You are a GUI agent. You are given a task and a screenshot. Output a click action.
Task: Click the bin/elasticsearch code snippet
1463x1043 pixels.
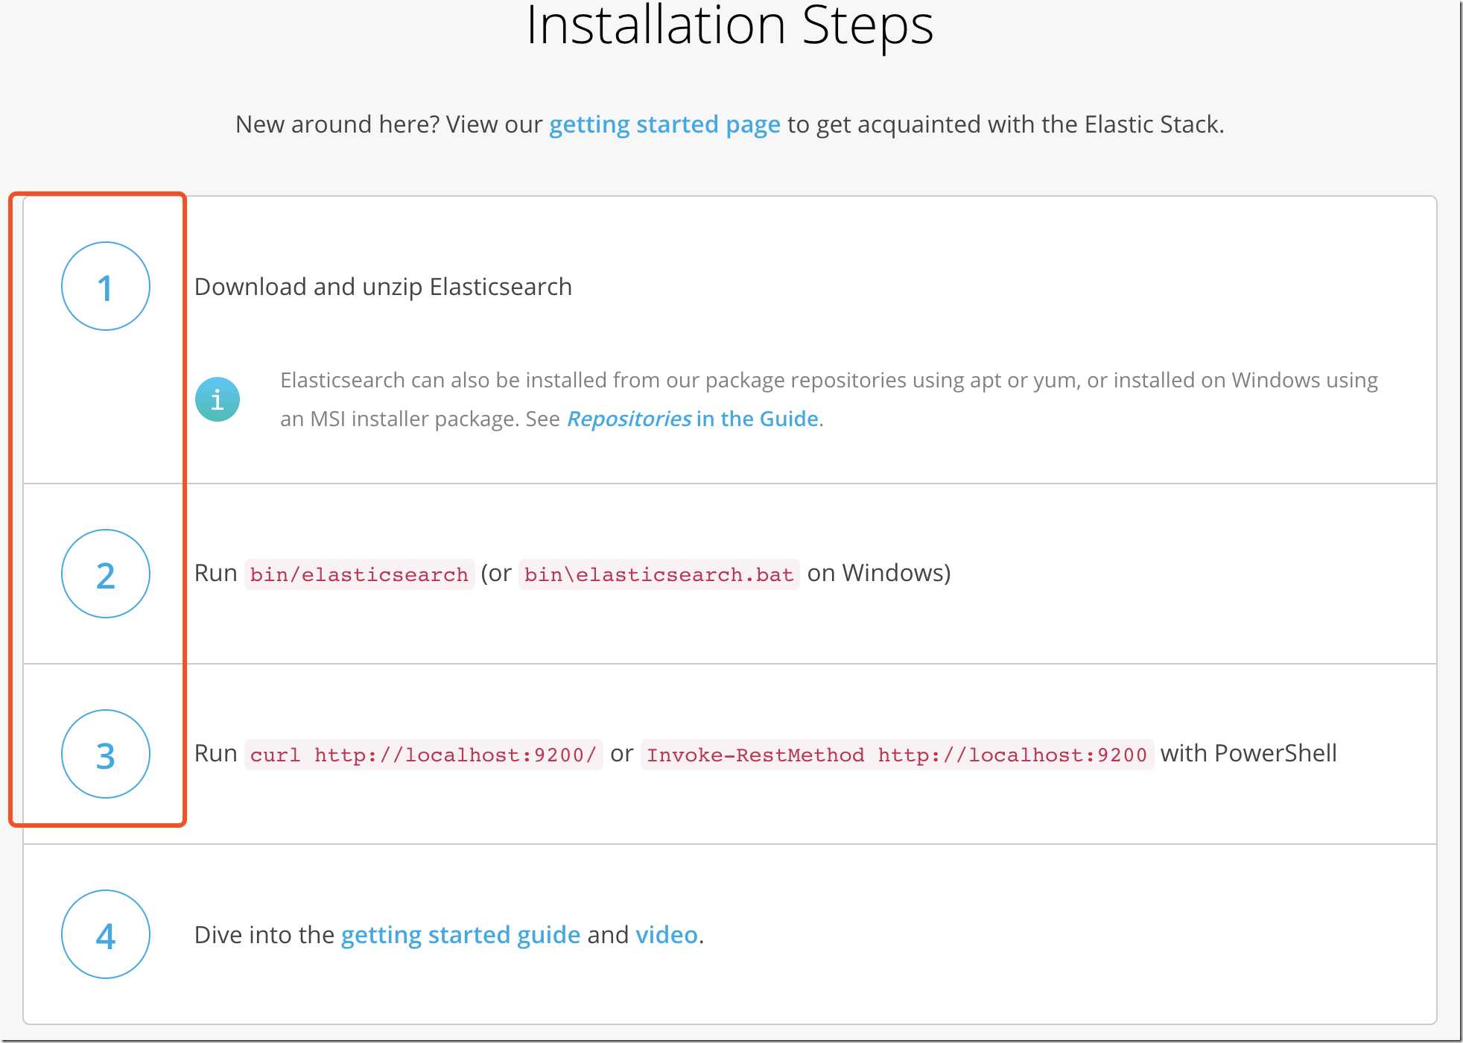pos(359,574)
